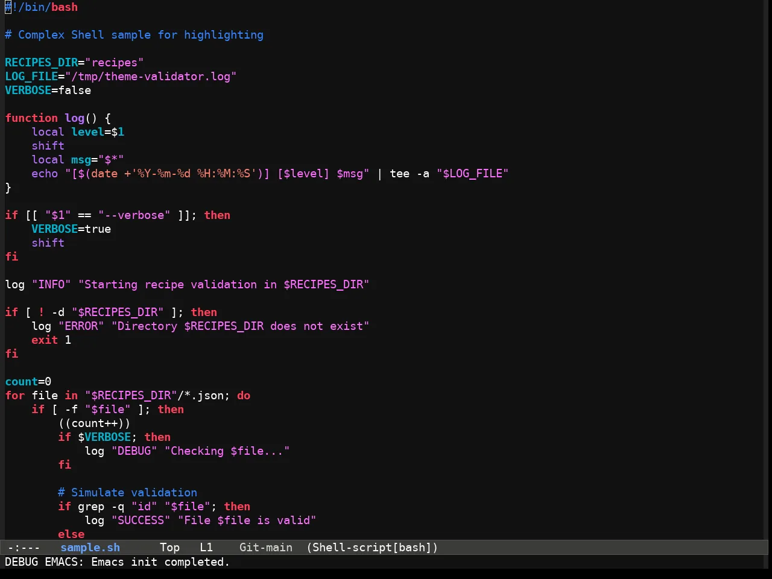Click the LOG_FILE variable assignment

(121, 77)
